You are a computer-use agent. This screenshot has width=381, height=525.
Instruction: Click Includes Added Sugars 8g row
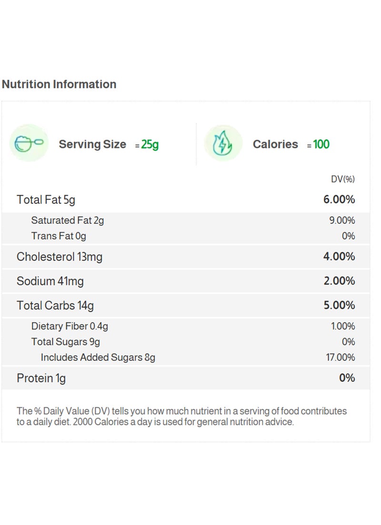pos(98,357)
